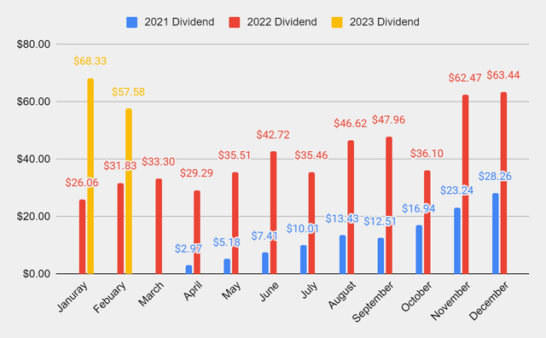Click the $42.72 data label
The image size is (546, 338).
273,135
